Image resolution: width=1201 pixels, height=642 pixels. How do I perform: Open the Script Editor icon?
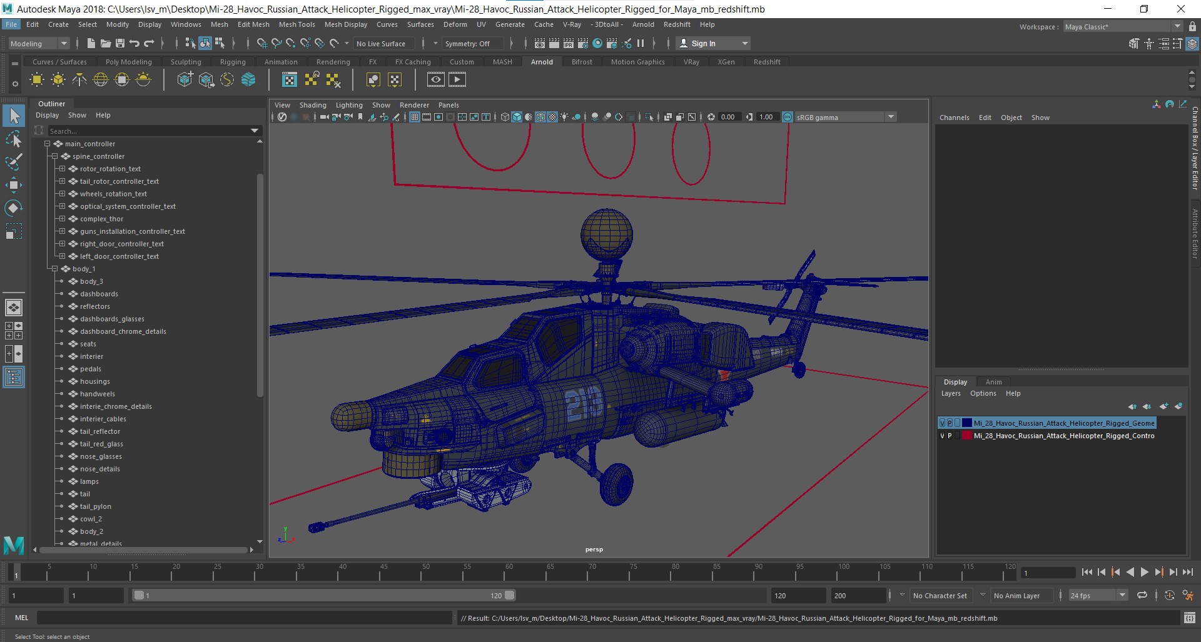tap(1190, 618)
